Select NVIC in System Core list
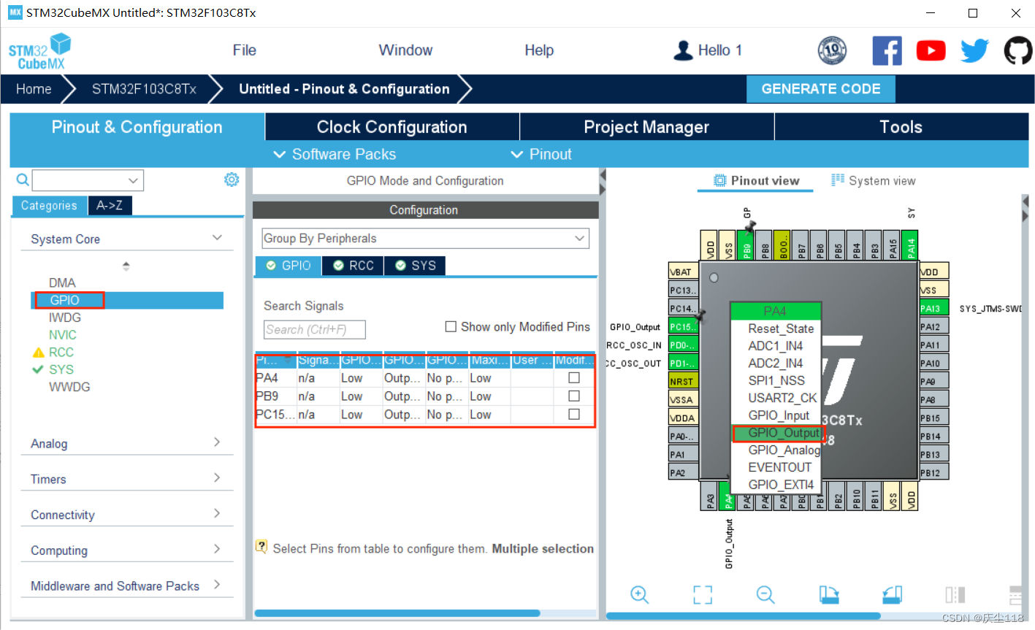1035x630 pixels. click(63, 334)
